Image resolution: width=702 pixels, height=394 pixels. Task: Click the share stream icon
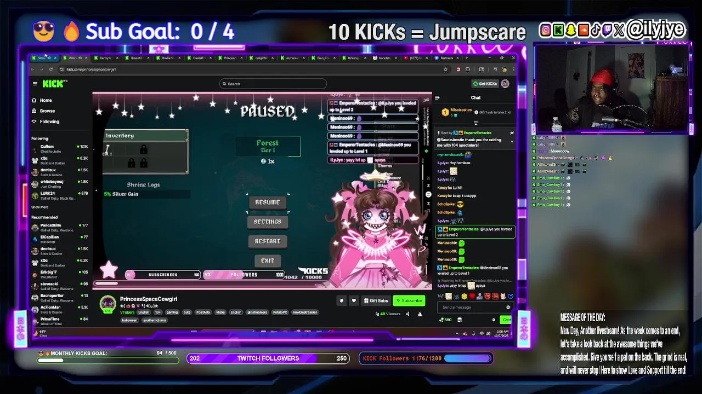tap(407, 314)
